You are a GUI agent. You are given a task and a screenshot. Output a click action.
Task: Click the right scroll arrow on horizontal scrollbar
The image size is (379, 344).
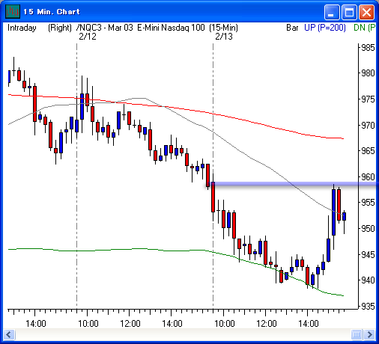click(x=369, y=334)
